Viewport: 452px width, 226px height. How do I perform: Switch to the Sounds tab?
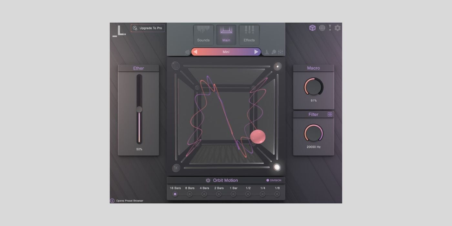click(x=203, y=35)
